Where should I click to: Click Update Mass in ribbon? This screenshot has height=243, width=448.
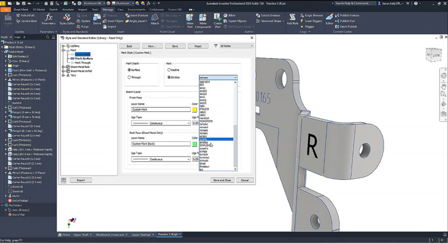27,21
